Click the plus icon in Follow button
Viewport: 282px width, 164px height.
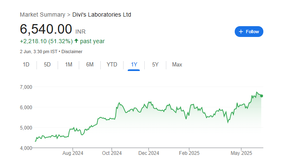click(241, 32)
